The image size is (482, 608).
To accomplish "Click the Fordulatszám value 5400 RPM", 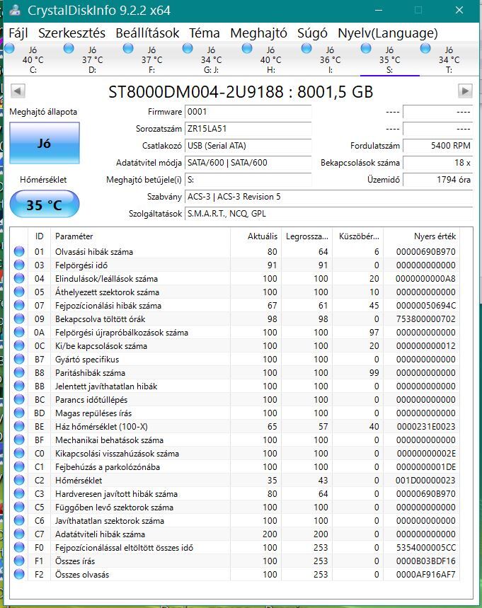I will coord(438,146).
